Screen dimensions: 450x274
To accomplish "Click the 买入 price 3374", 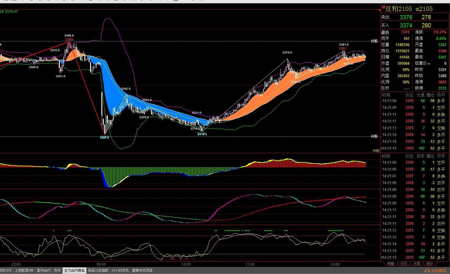I will point(406,25).
